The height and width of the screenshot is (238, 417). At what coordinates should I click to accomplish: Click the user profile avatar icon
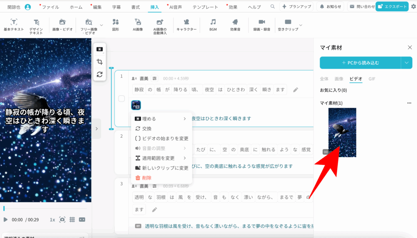point(28,7)
